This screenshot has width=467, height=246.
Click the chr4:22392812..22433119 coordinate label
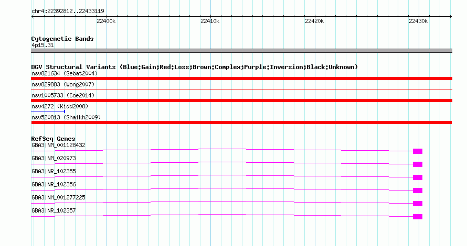click(x=68, y=12)
